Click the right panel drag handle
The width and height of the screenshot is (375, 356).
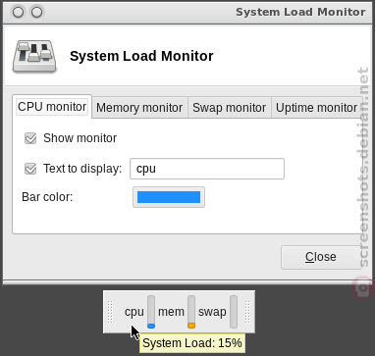(x=247, y=312)
